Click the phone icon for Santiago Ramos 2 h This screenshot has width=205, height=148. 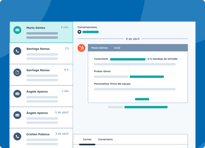point(17,51)
